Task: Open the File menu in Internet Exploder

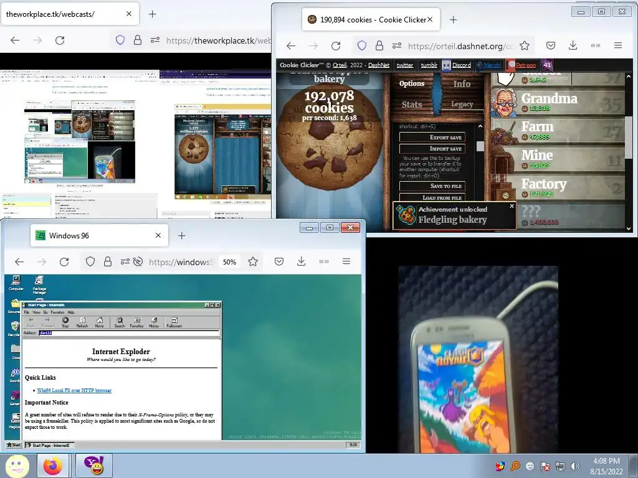Action: coord(26,312)
